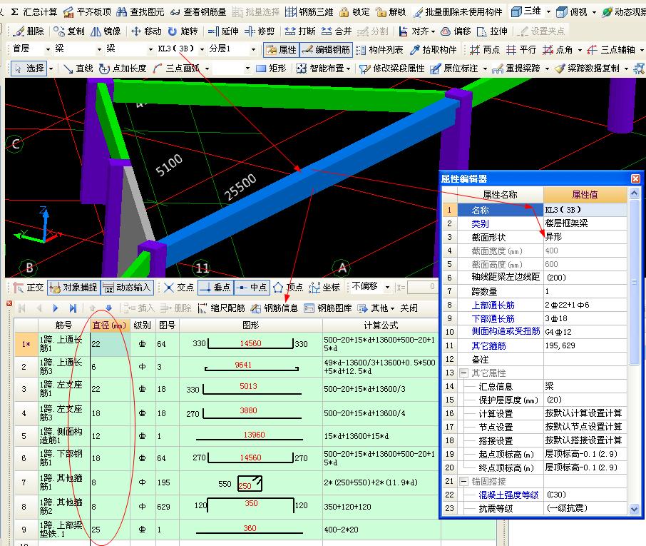646x546 pixels.
Task: Click 原位标注 button
Action: click(x=453, y=69)
